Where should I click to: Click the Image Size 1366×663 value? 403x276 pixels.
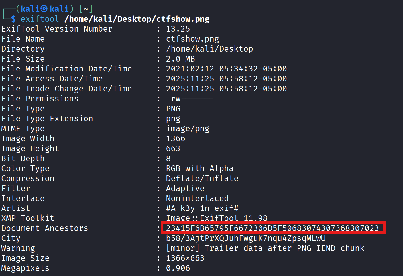coord(185,258)
